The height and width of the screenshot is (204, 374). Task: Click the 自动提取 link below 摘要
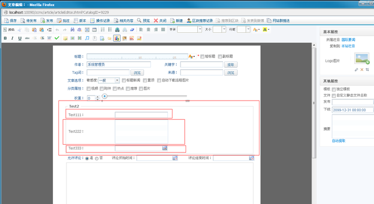(339, 140)
